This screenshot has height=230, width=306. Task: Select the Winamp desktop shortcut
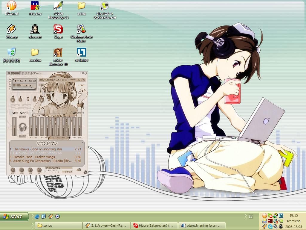pyautogui.click(x=12, y=31)
